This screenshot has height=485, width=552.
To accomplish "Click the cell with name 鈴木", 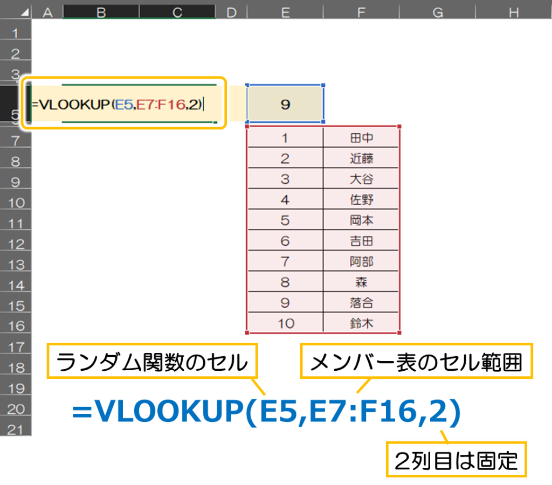I will [361, 323].
